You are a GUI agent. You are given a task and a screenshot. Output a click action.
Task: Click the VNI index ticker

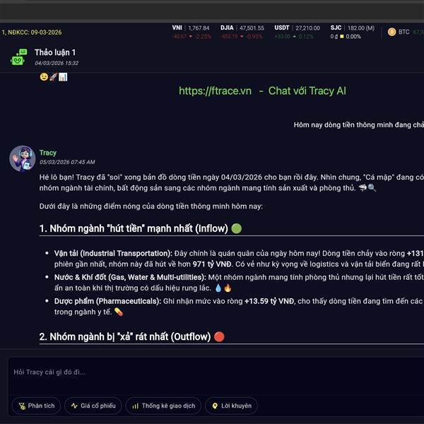[x=192, y=32]
